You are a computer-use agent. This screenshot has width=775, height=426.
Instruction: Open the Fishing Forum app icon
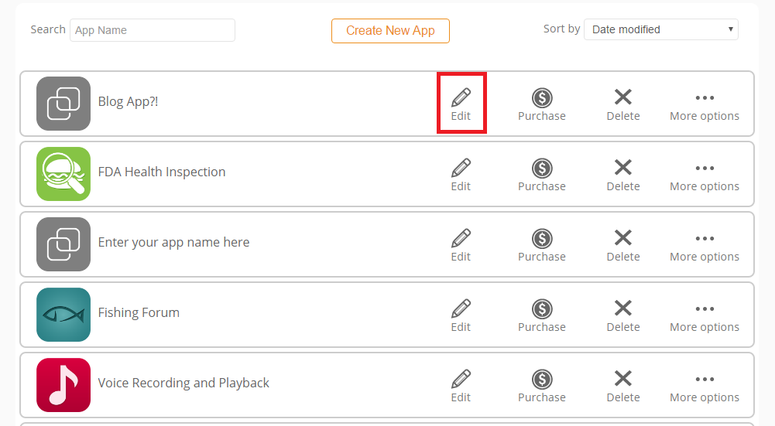(63, 315)
